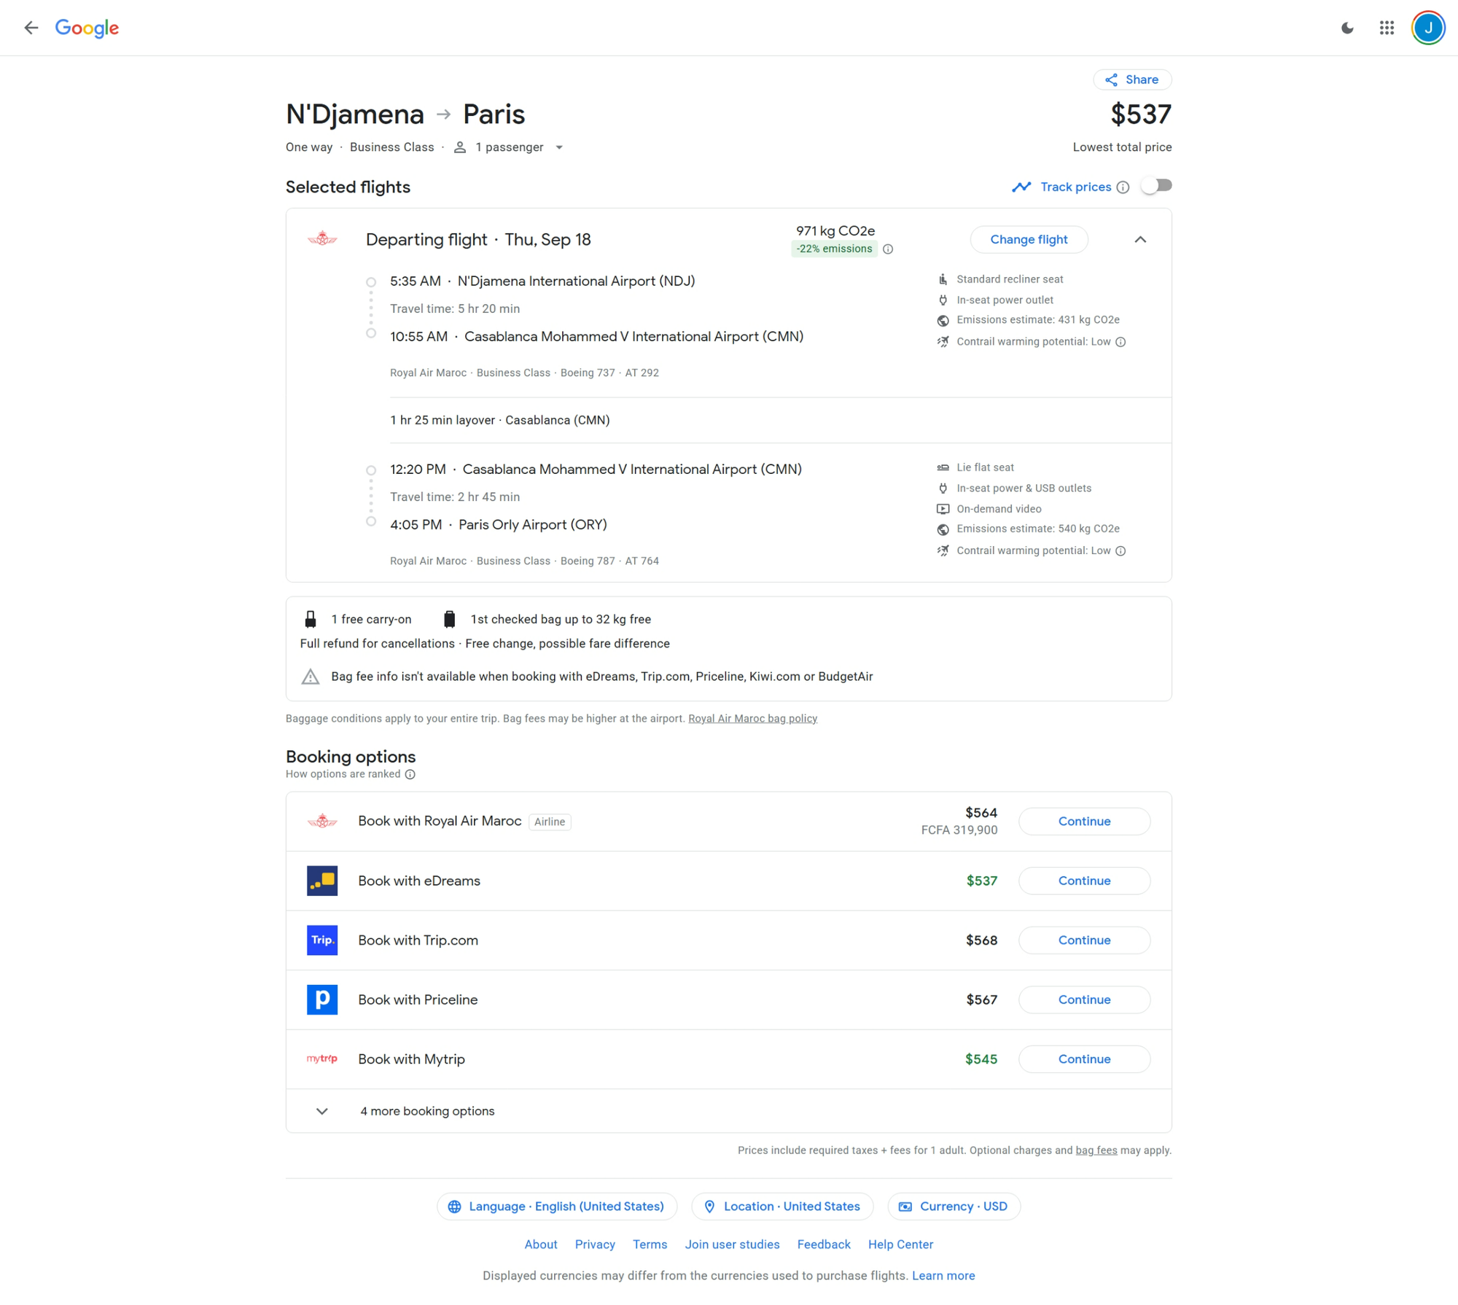Click the Share button

[x=1132, y=79]
